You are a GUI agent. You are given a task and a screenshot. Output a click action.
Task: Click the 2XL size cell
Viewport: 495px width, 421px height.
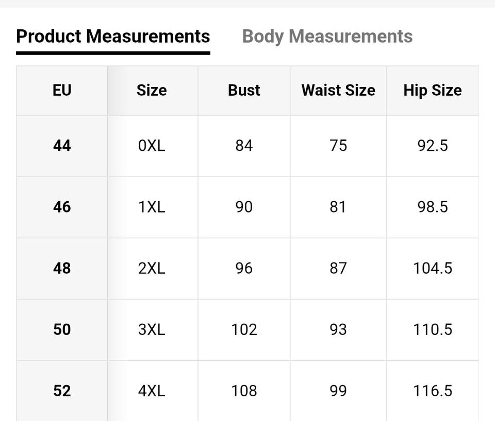(152, 268)
